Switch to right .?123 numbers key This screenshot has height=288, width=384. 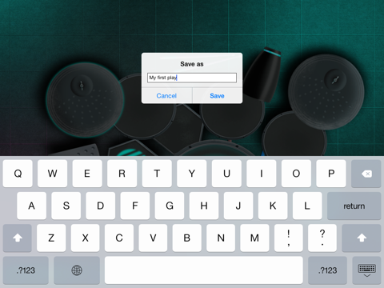click(327, 270)
